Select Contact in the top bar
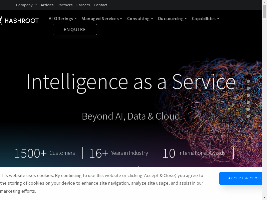Image resolution: width=267 pixels, height=200 pixels. pos(100,5)
